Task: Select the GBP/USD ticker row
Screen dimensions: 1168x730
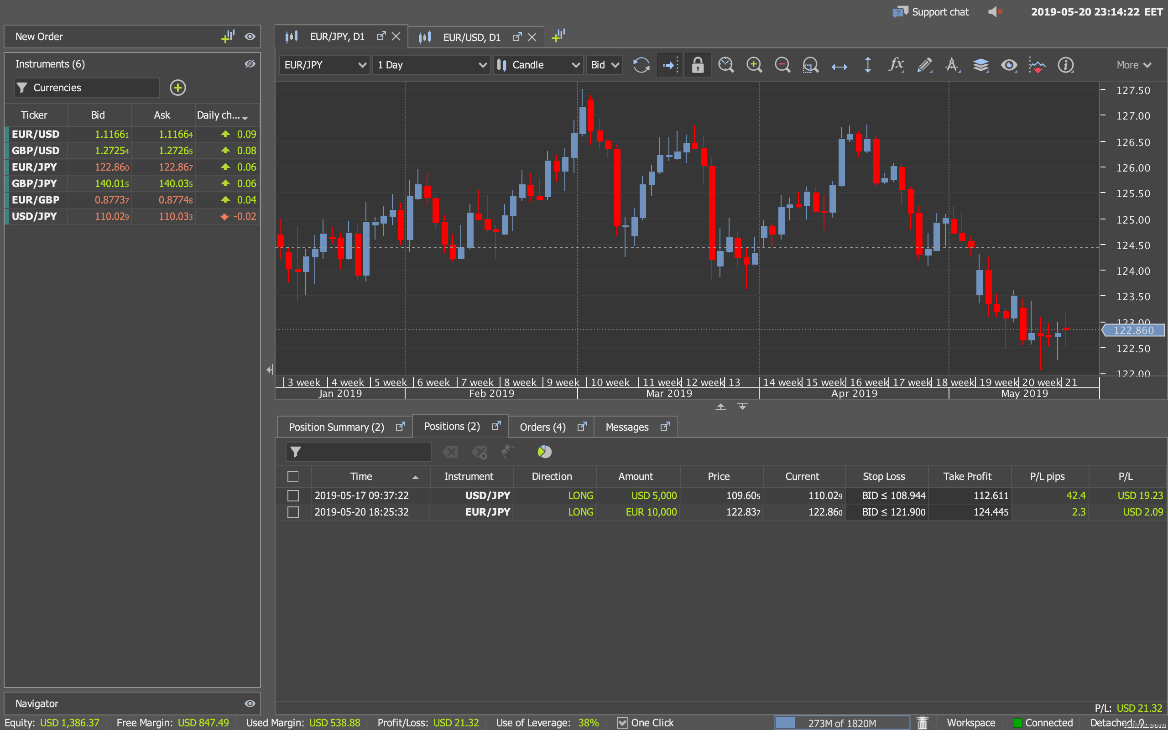Action: pos(131,151)
